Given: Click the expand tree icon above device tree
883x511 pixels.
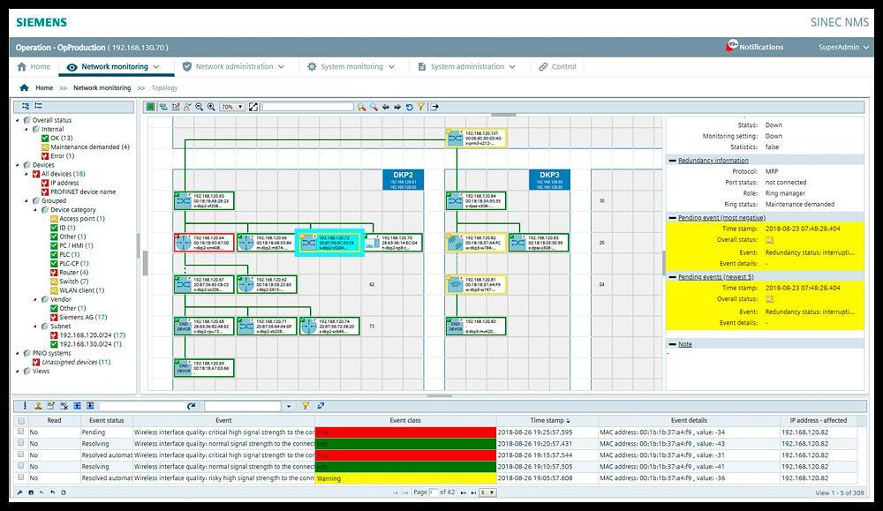Looking at the screenshot, I should coord(26,106).
